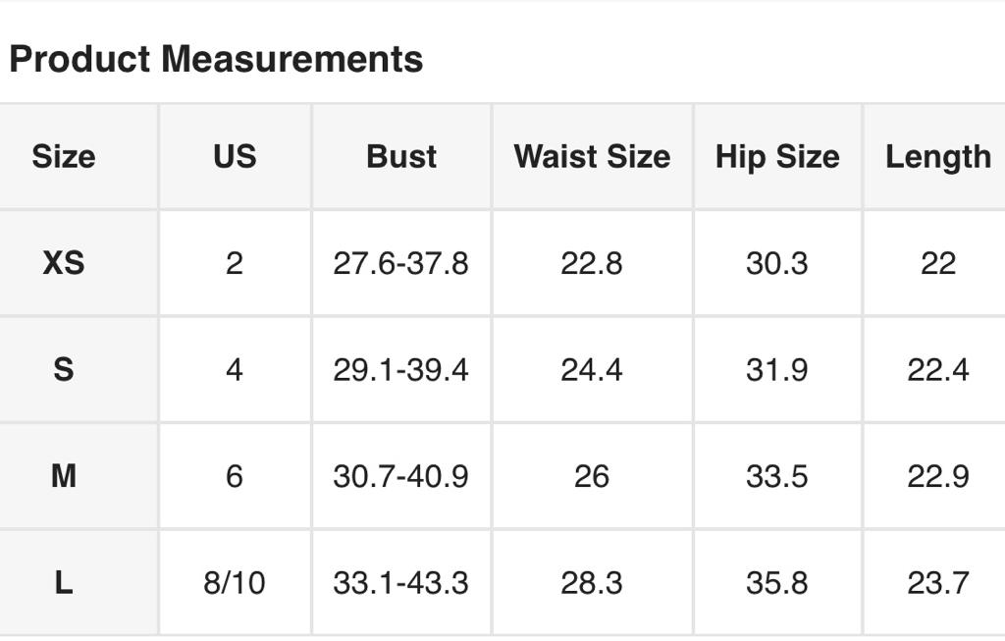
Task: Select hip value 31.9
Action: click(777, 370)
